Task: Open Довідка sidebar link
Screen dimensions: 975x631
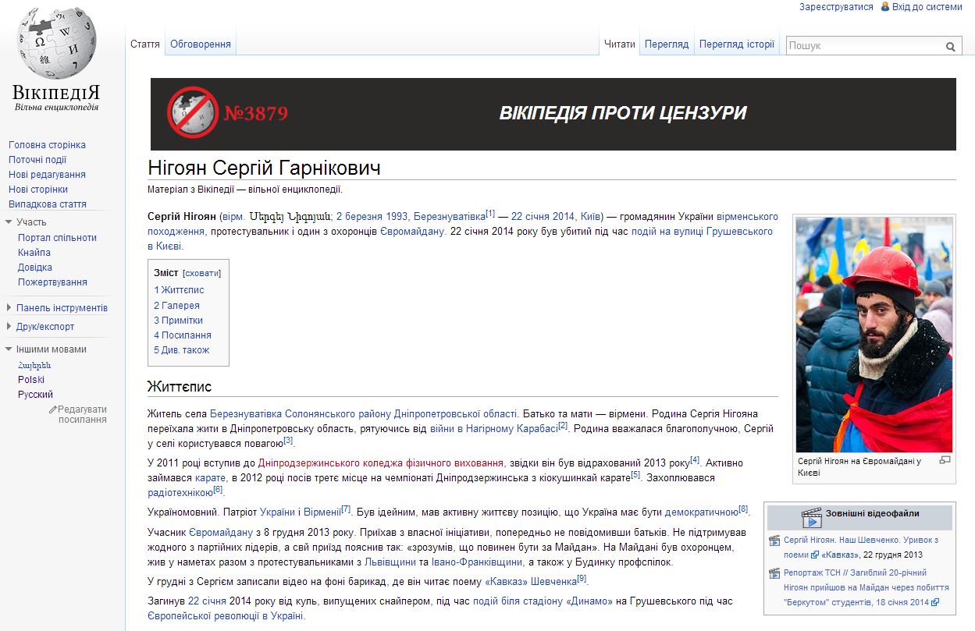Action: (x=35, y=268)
